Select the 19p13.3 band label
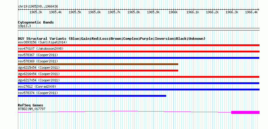This screenshot has height=129, width=268. (x=24, y=26)
